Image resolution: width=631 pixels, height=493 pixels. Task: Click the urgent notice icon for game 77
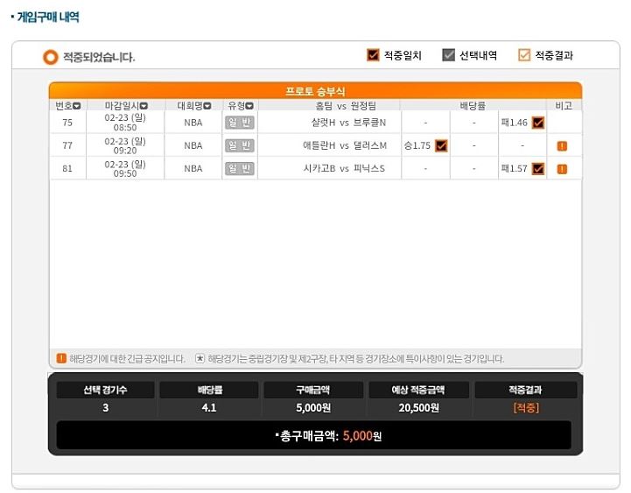[562, 146]
